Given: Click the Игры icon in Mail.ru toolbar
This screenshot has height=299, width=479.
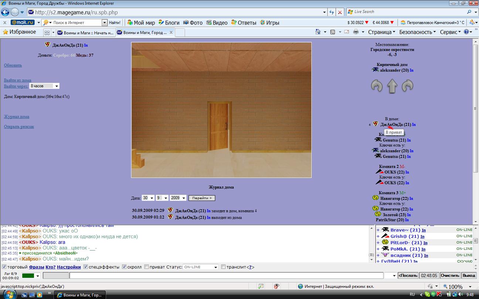Looking at the screenshot, I should [x=263, y=23].
